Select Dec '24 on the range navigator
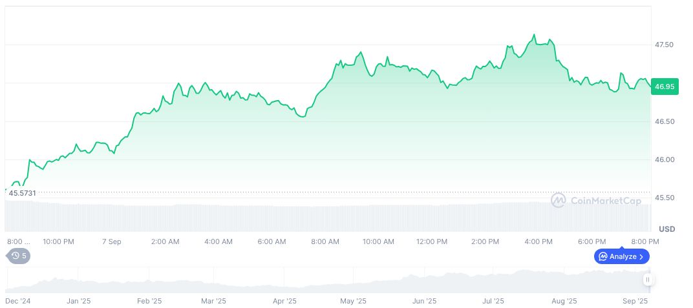The height and width of the screenshot is (308, 693). point(17,301)
